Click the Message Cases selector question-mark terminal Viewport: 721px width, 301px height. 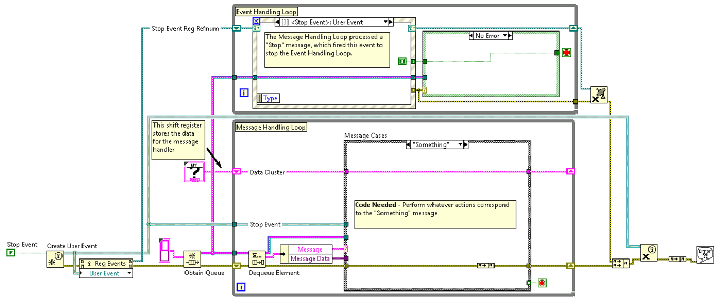(346, 248)
